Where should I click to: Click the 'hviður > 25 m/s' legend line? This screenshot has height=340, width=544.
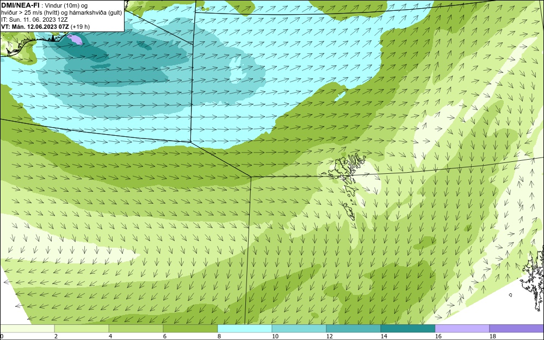(61, 13)
